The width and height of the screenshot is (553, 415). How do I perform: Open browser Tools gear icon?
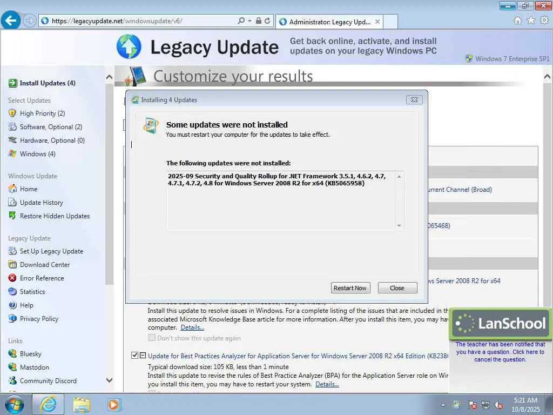(x=544, y=21)
